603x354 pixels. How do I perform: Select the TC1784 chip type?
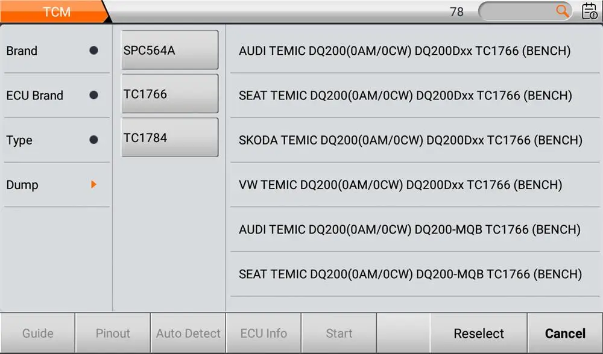point(169,137)
